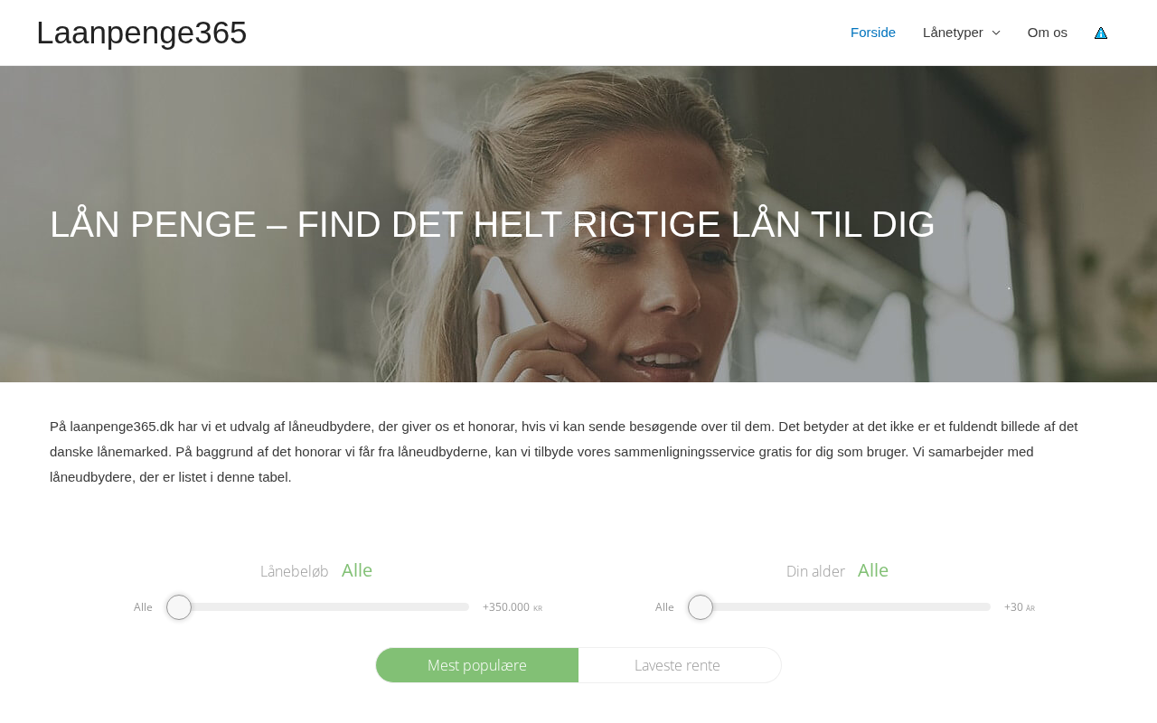This screenshot has width=1157, height=723.
Task: Click the Lån Penge hero heading
Action: 493,224
